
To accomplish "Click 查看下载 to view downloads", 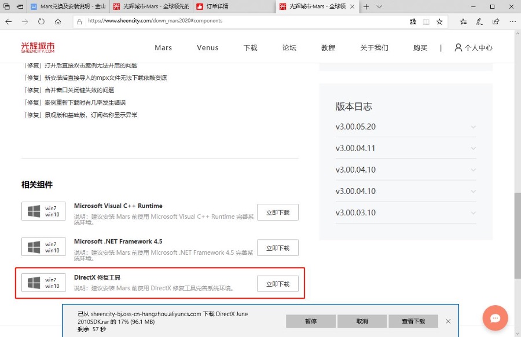I will click(413, 321).
